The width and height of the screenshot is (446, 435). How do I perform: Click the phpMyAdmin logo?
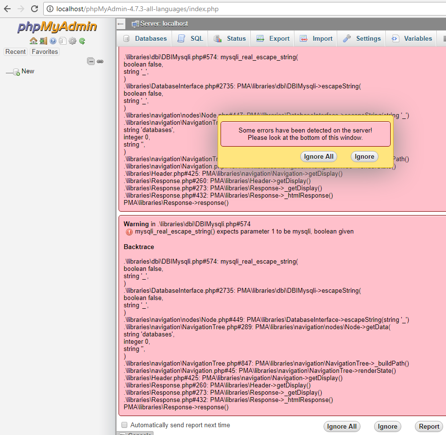[57, 27]
